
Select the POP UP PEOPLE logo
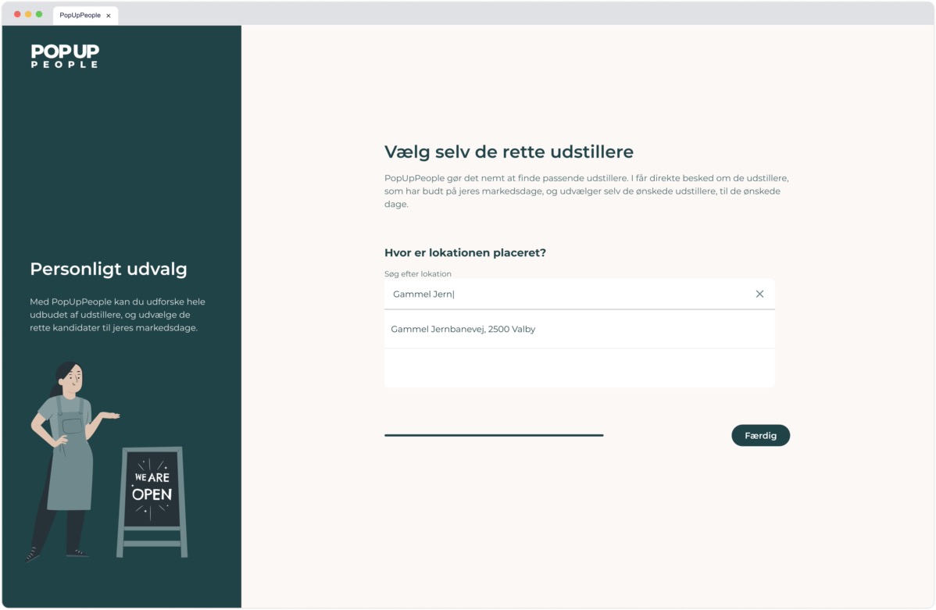65,56
